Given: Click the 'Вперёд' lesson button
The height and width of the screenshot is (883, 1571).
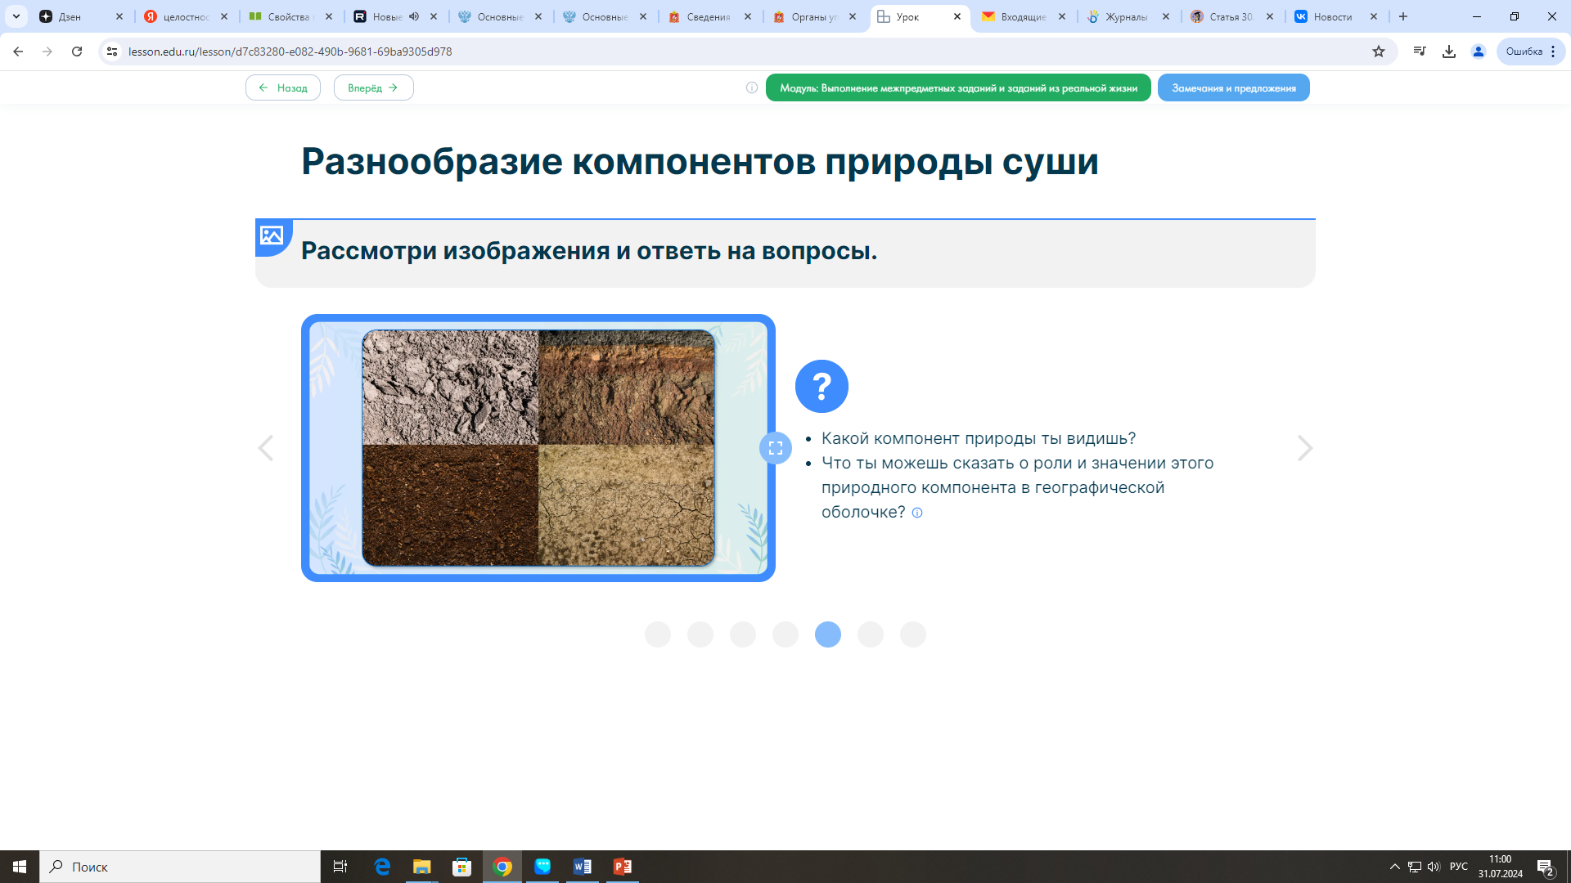Looking at the screenshot, I should [x=374, y=87].
